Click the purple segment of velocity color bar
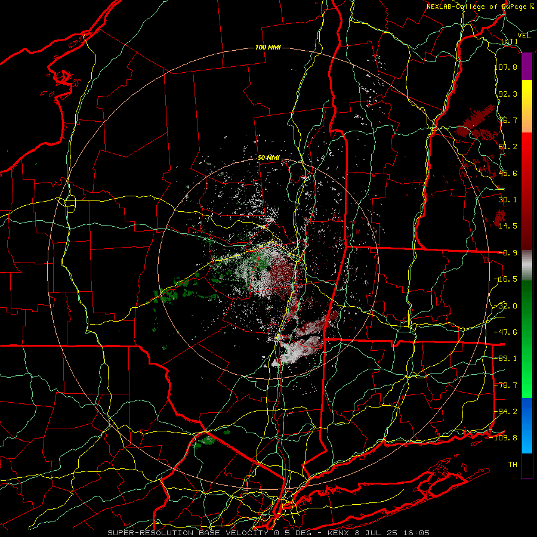The image size is (537, 537). [527, 67]
